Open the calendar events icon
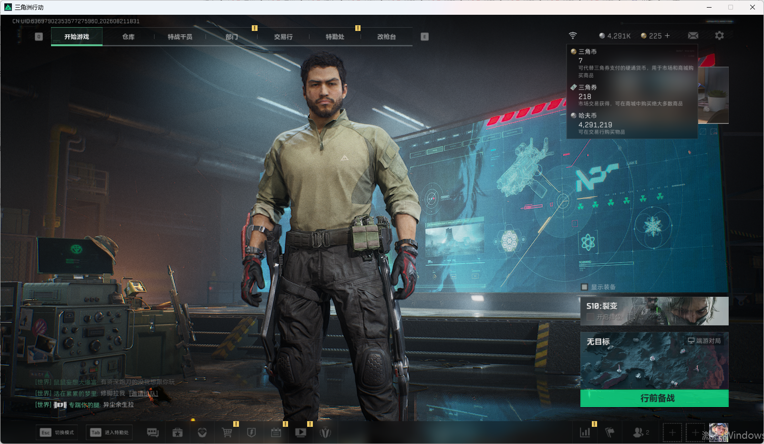This screenshot has height=444, width=764. tap(276, 433)
